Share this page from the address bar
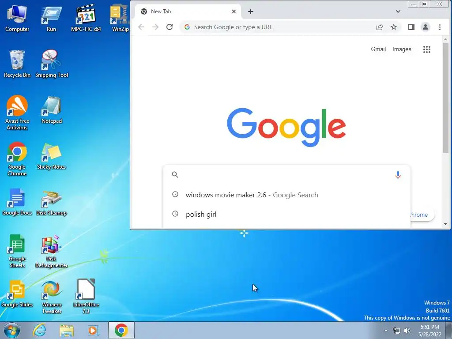Viewport: 452px width, 339px height. (x=379, y=27)
